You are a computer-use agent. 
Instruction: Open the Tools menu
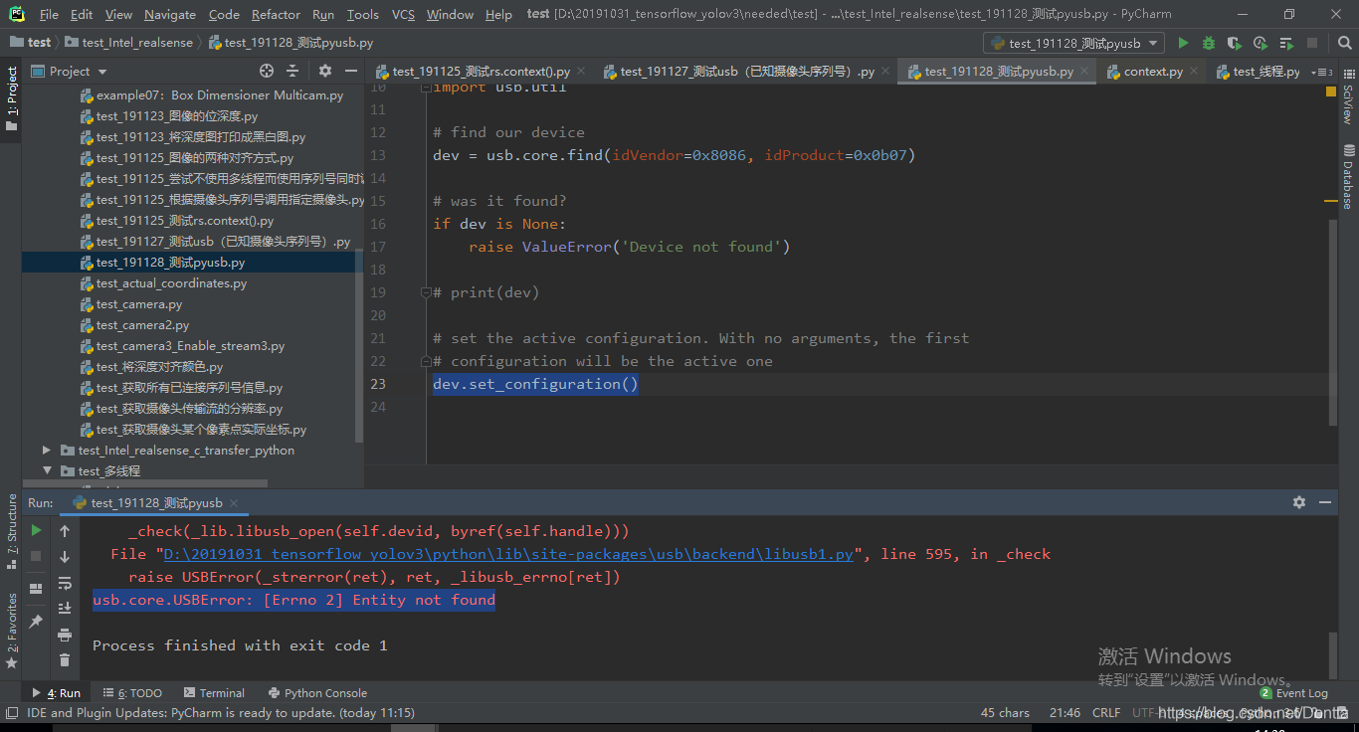coord(362,14)
